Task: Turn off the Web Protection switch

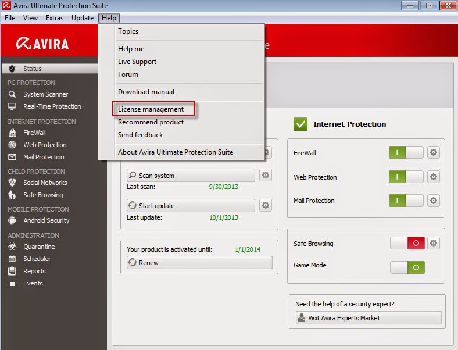Action: point(406,177)
